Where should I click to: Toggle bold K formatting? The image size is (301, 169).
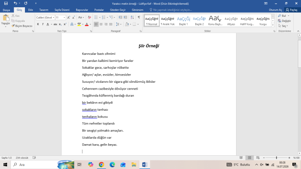coord(38,24)
